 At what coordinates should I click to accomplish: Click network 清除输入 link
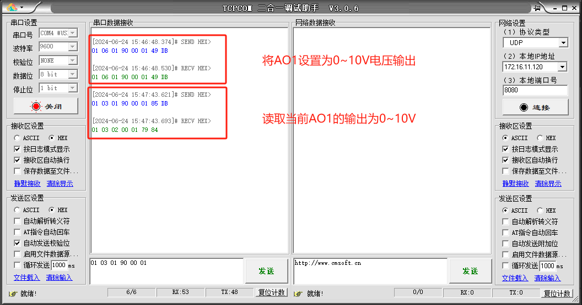tap(547, 278)
